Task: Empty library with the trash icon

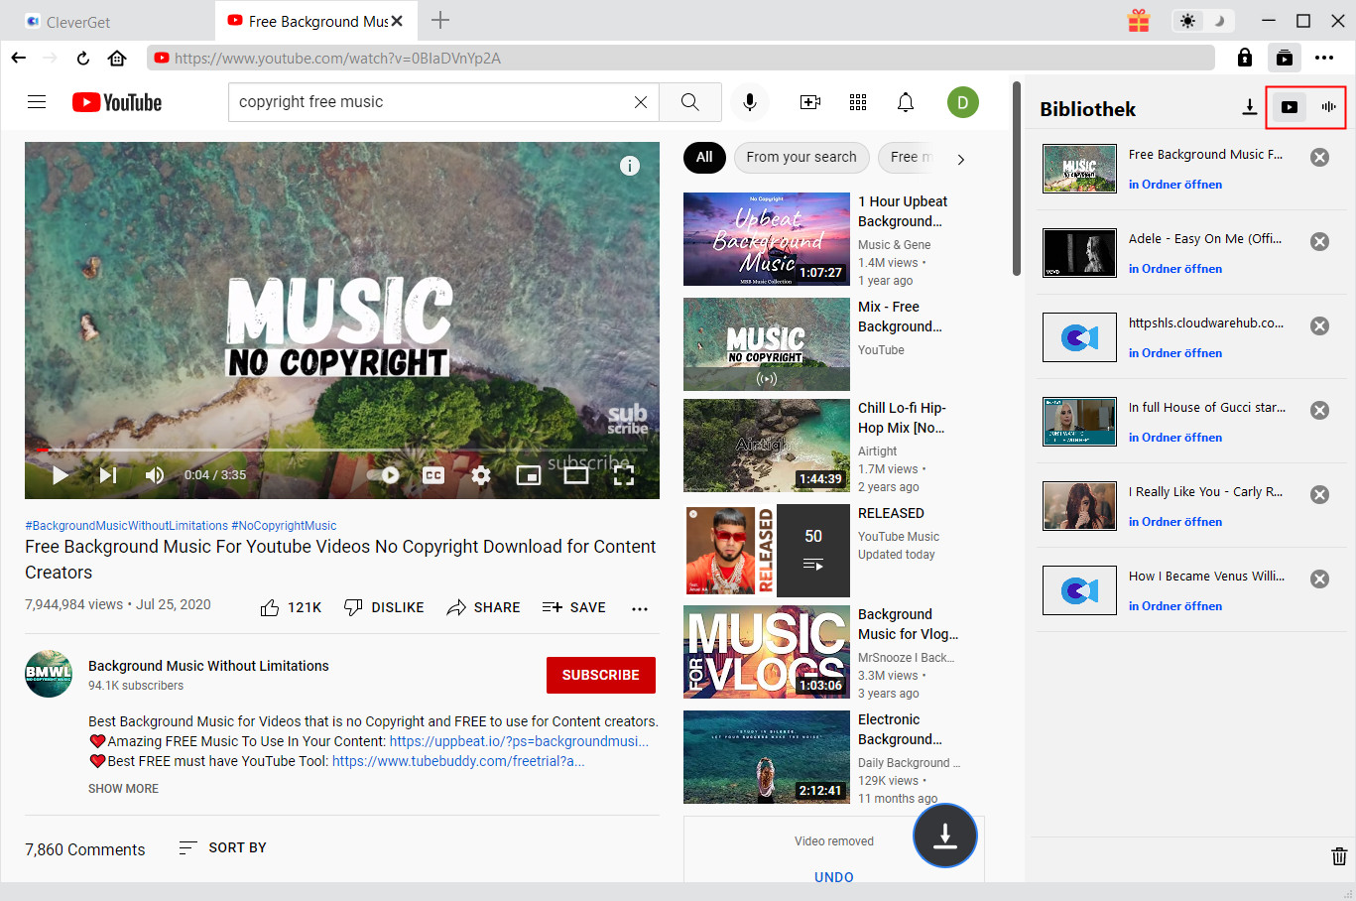Action: tap(1338, 856)
